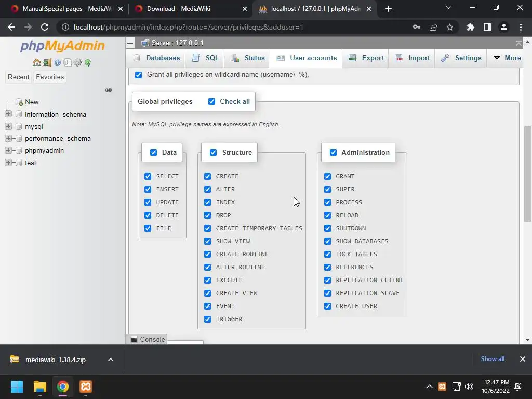Uncheck the FILE privilege
The width and height of the screenshot is (532, 399).
coord(148,228)
